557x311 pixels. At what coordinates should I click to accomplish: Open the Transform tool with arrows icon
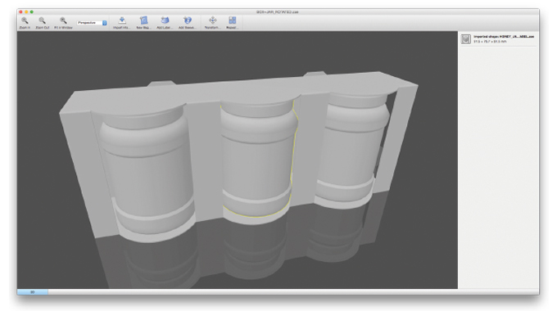212,22
